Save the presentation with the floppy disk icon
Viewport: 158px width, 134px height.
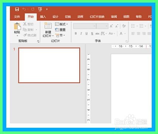point(17,9)
